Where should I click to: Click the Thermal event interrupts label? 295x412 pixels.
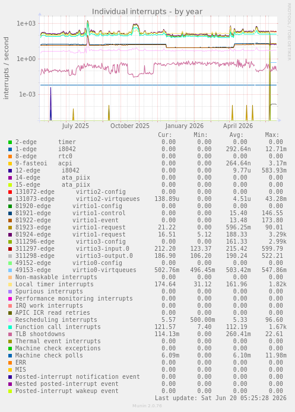click(58, 341)
